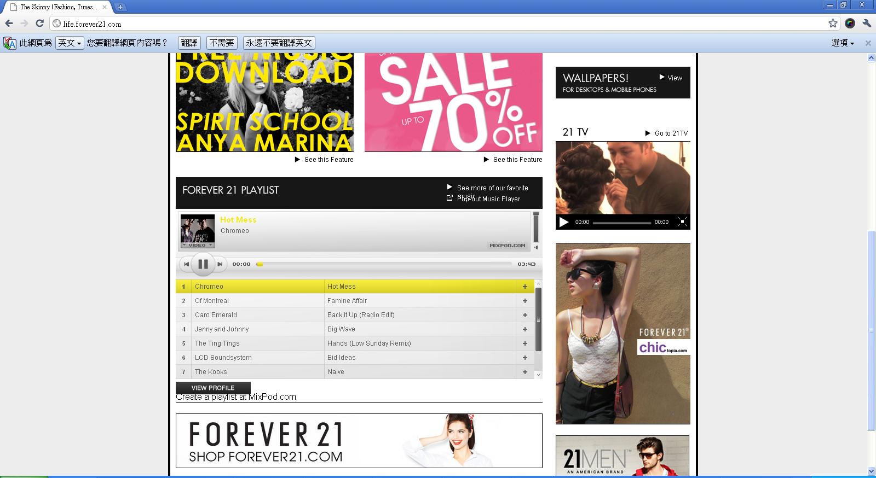This screenshot has height=478, width=876.
Task: Open a new browser tab
Action: [120, 7]
